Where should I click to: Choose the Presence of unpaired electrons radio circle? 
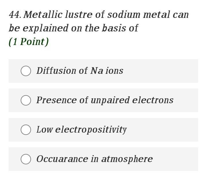click(26, 100)
